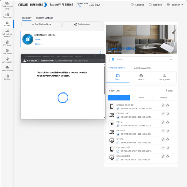Open Quick Internet Setup in sidebar
Viewport: 187px width, 187px height.
(7, 5)
